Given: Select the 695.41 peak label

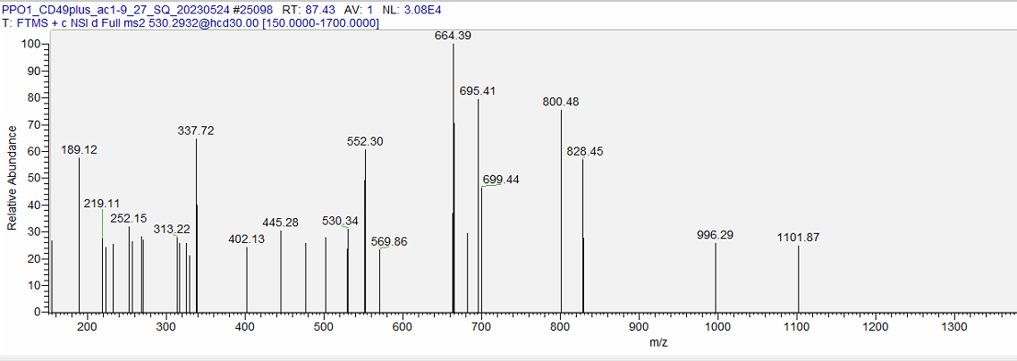Looking at the screenshot, I should click(x=478, y=91).
